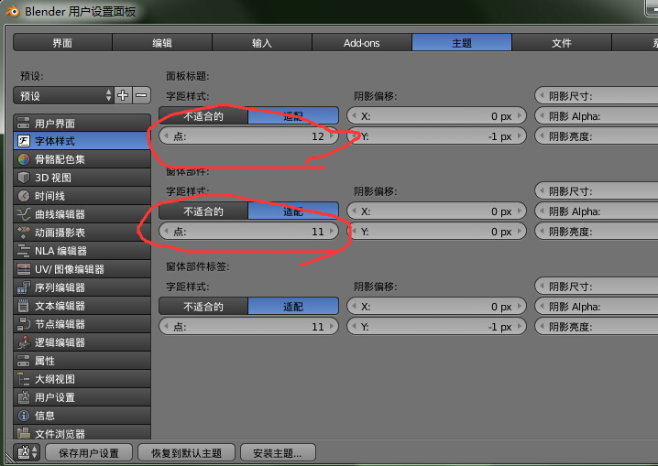The width and height of the screenshot is (658, 466).
Task: Select 适配 kerning under 窗体部件
Action: (293, 211)
